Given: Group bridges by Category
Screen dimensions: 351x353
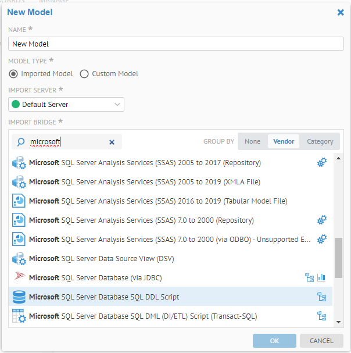Looking at the screenshot, I should point(320,141).
